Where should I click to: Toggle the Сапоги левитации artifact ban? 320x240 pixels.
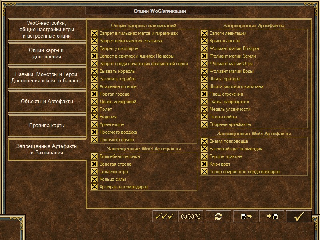coord(204,33)
